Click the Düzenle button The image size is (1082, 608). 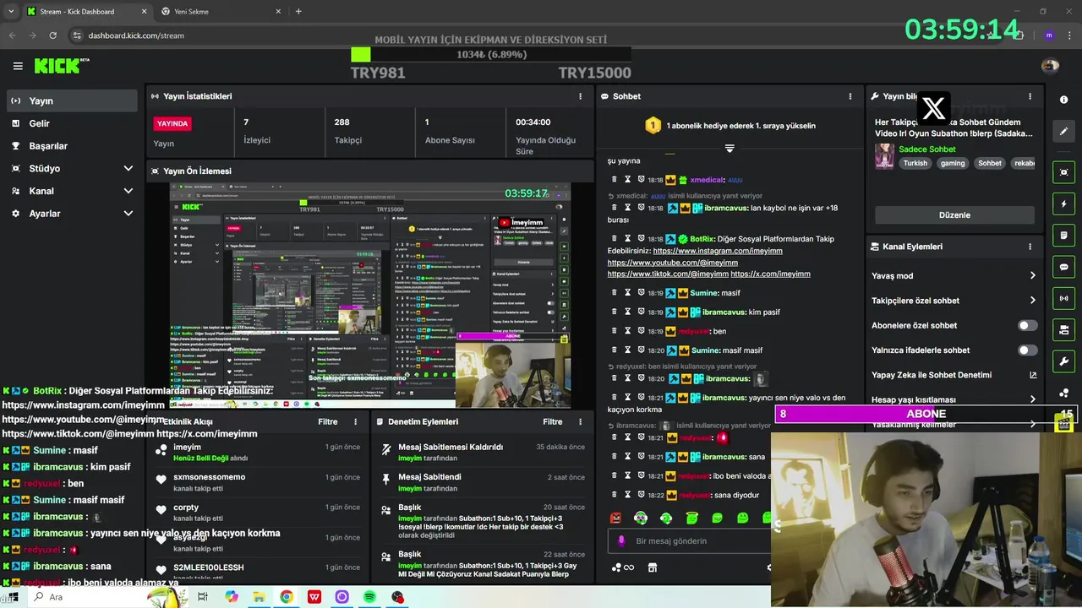954,215
